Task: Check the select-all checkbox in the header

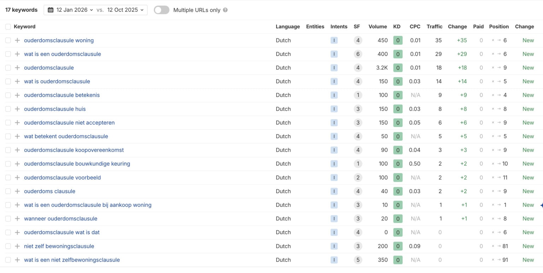Action: click(x=8, y=27)
